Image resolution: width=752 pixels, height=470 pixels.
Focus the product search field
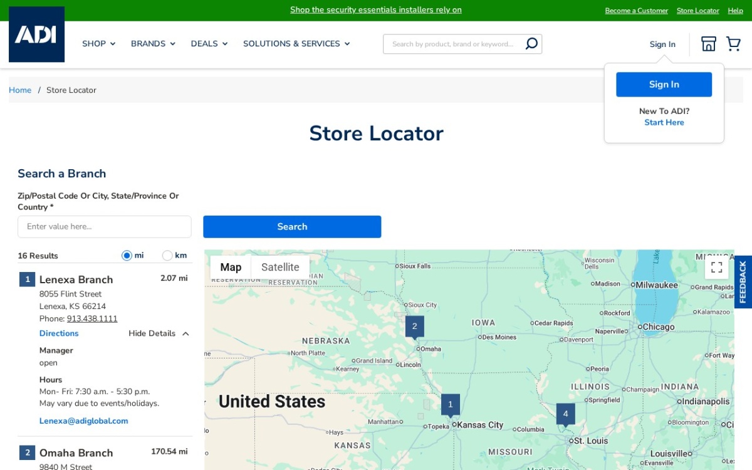click(x=452, y=44)
